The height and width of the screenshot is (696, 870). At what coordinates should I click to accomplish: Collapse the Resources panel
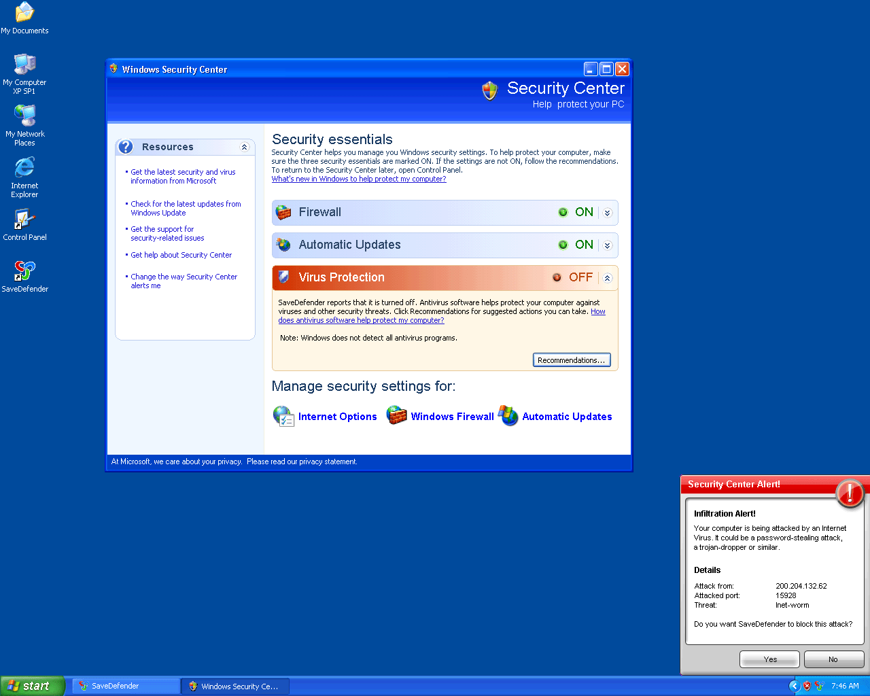[245, 147]
